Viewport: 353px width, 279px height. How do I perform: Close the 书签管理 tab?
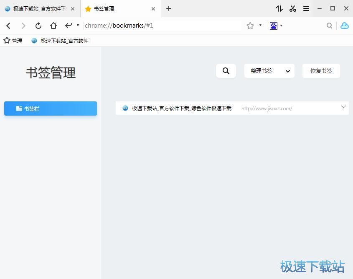[153, 9]
